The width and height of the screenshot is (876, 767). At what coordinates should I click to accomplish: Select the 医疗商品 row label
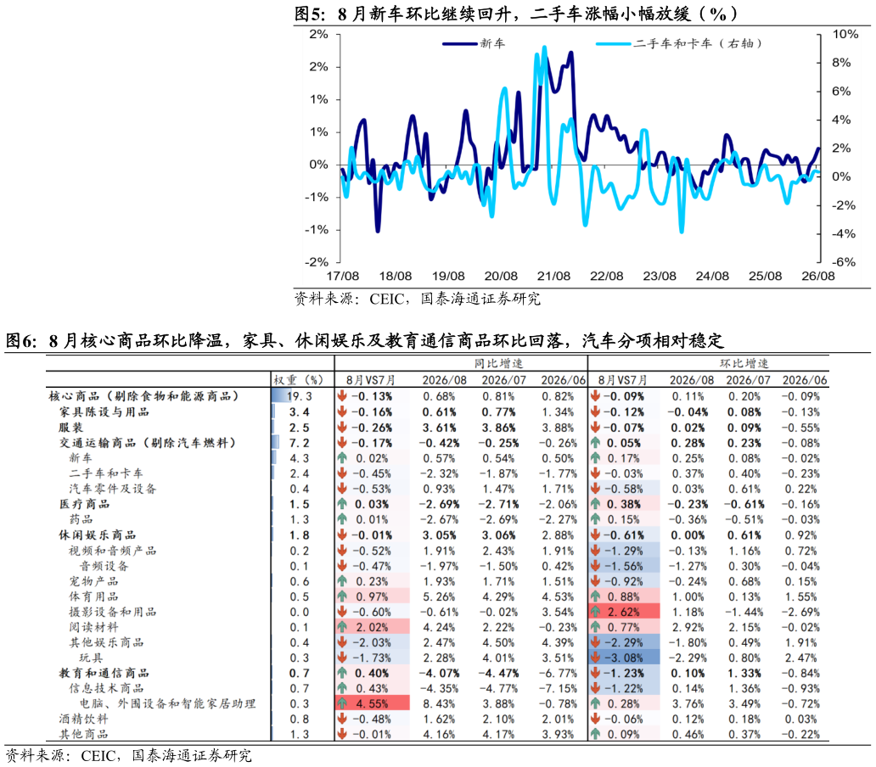(84, 504)
